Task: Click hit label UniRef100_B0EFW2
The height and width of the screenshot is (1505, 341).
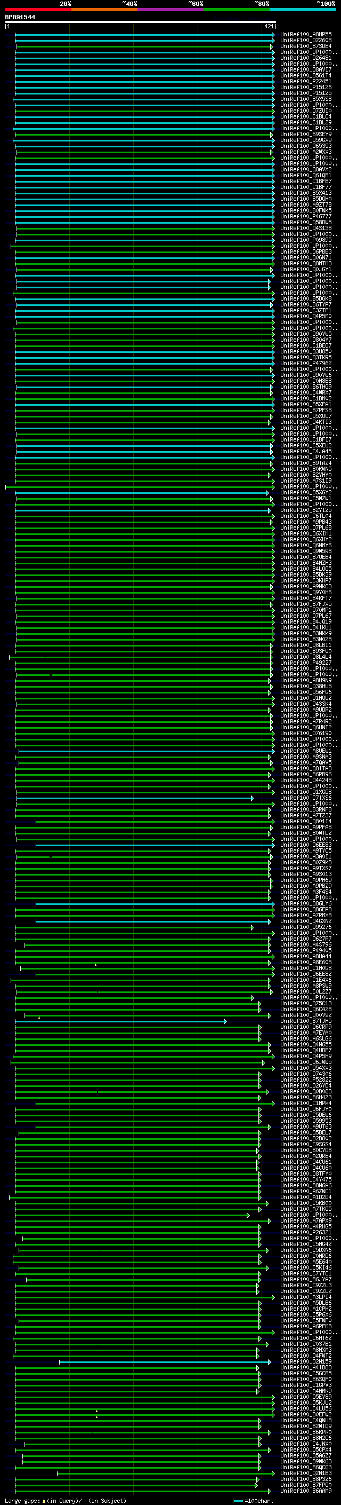Action: (x=305, y=1414)
